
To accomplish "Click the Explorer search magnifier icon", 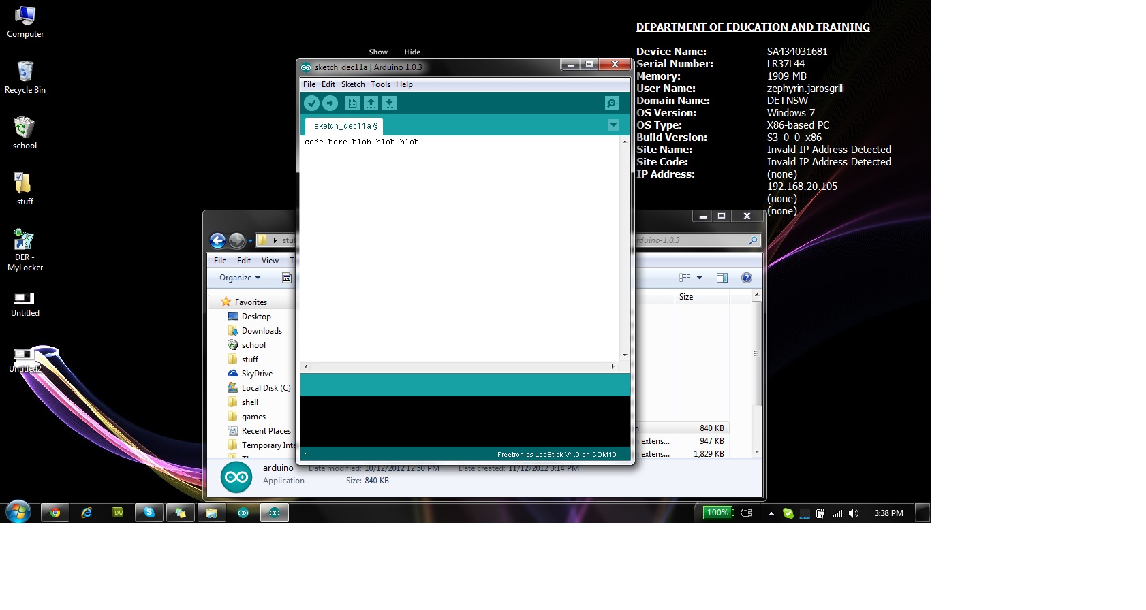I will click(753, 240).
